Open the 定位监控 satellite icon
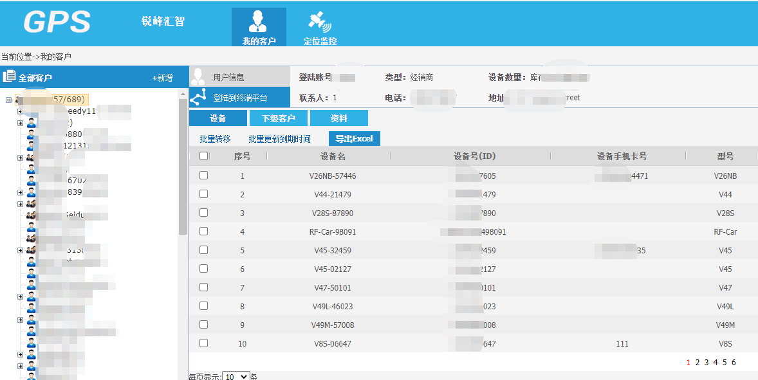This screenshot has height=380, width=758. click(x=320, y=21)
